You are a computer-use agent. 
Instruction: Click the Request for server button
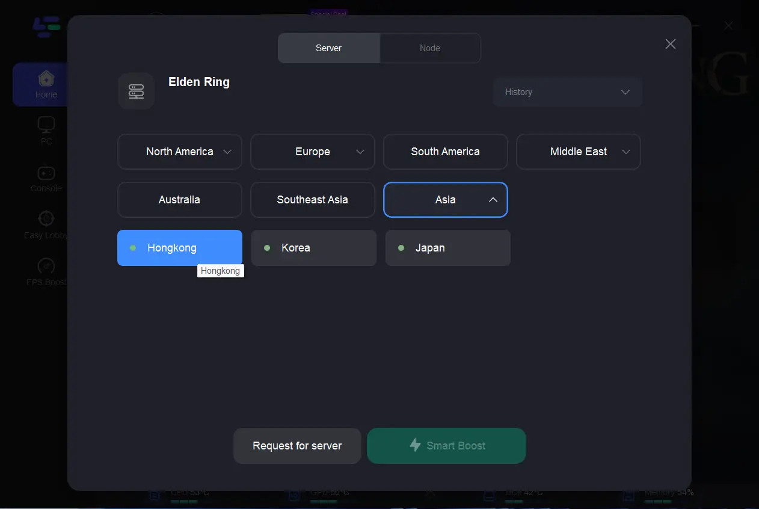click(x=297, y=446)
